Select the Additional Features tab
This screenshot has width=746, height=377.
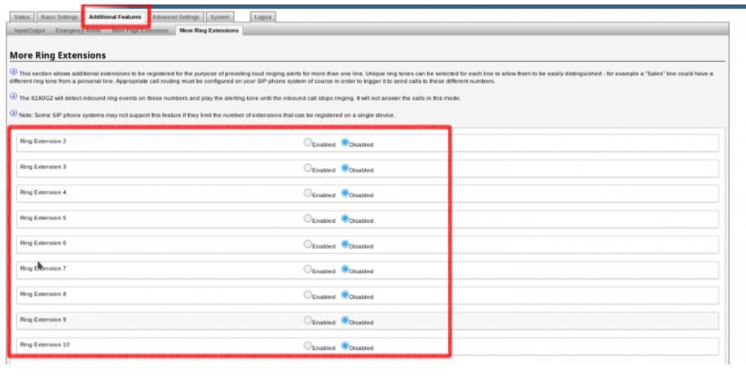pos(115,17)
